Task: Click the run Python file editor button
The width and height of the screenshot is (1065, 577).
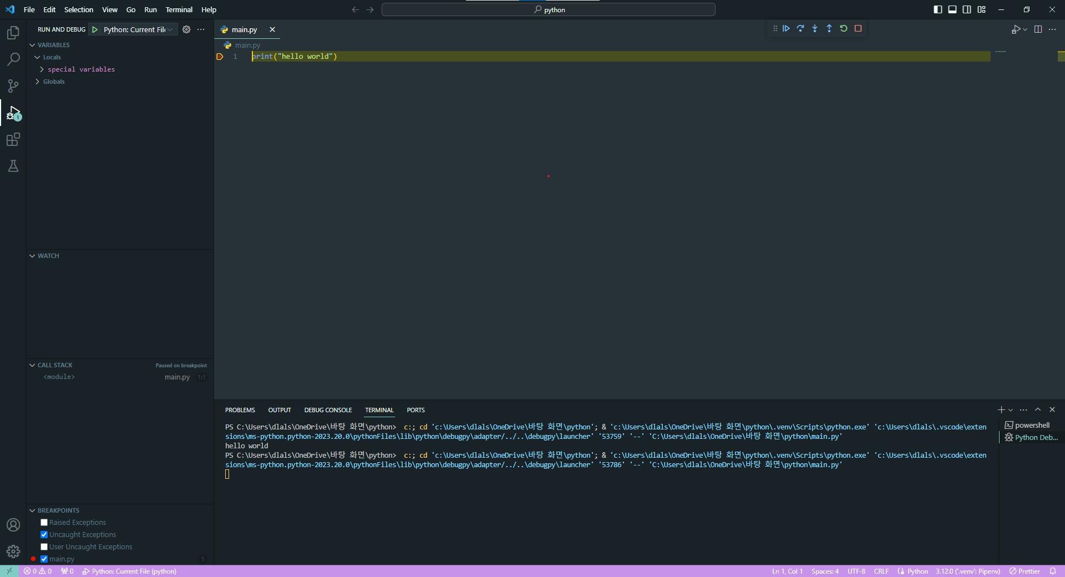Action: pos(1016,29)
